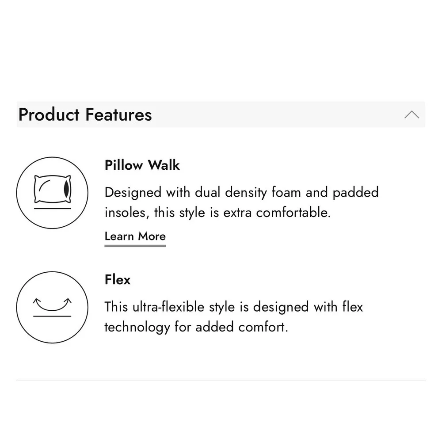This screenshot has height=442, width=442.
Task: Open the Learn More link
Action: (x=135, y=236)
